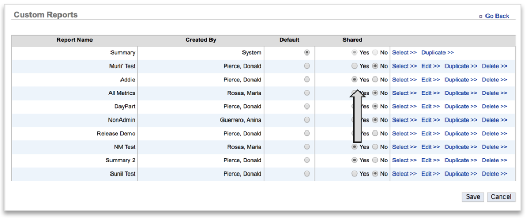Select the Summary report
This screenshot has height=219, width=526.
(x=404, y=53)
